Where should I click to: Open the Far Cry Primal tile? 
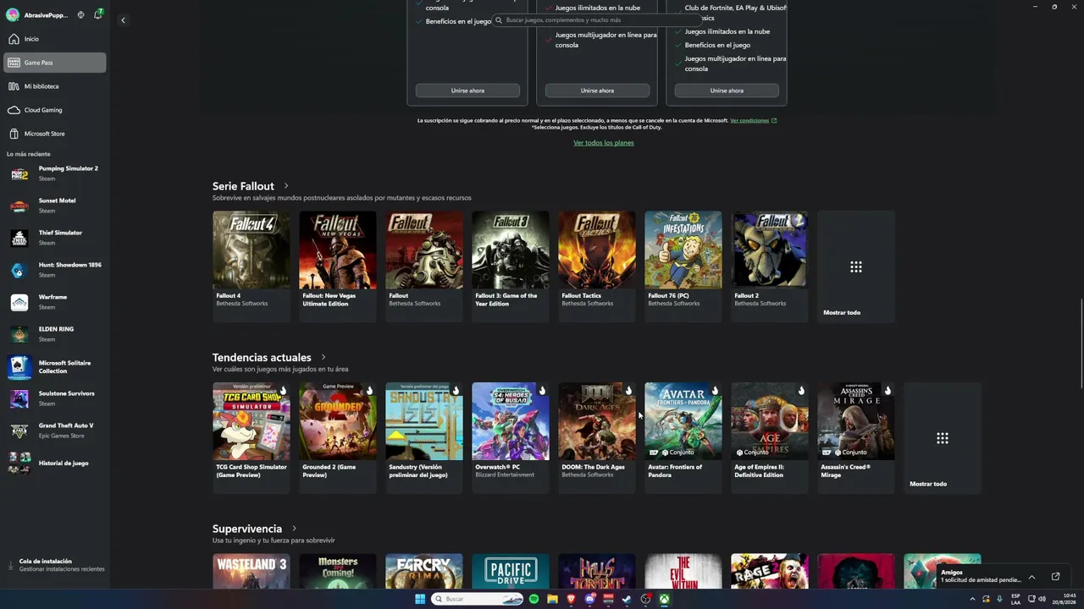424,571
